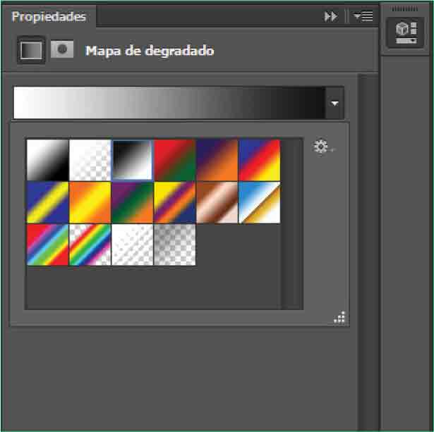Open the Propiedades panel options menu
Screen dimensions: 434x432
point(363,16)
